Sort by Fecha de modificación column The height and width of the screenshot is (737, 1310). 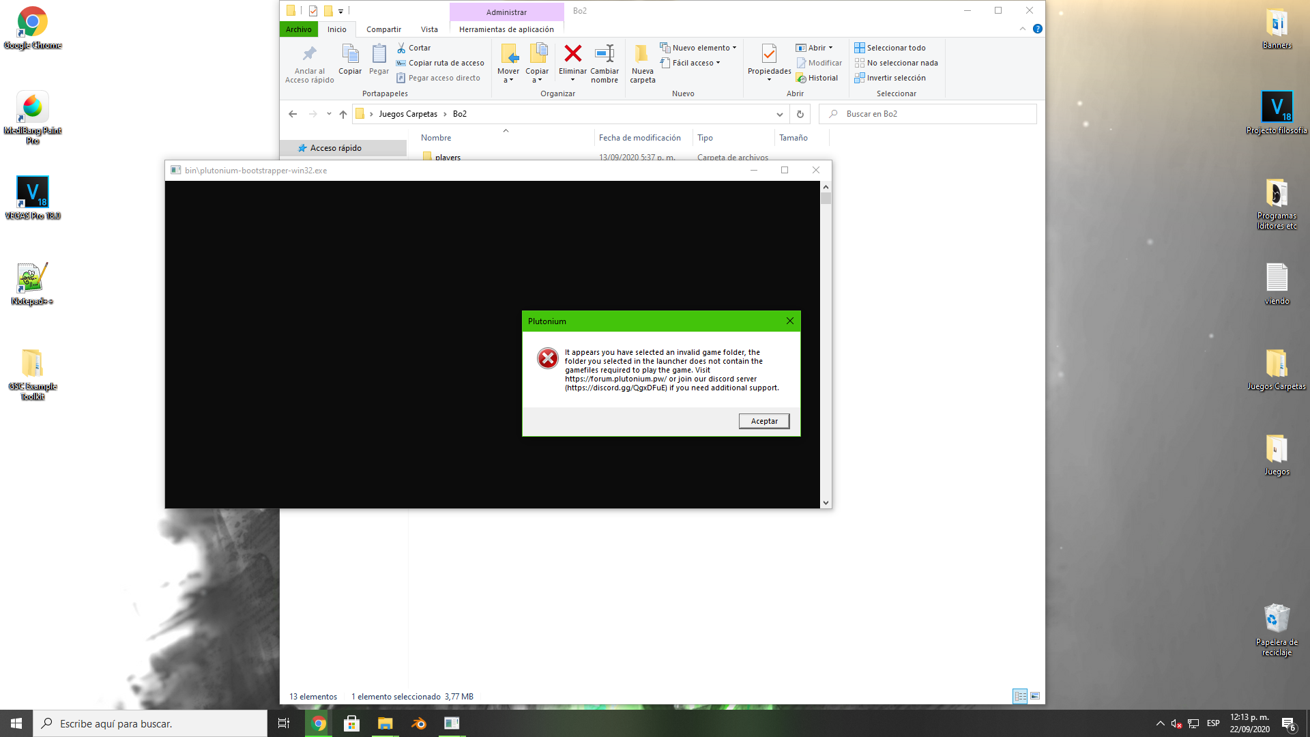(639, 138)
